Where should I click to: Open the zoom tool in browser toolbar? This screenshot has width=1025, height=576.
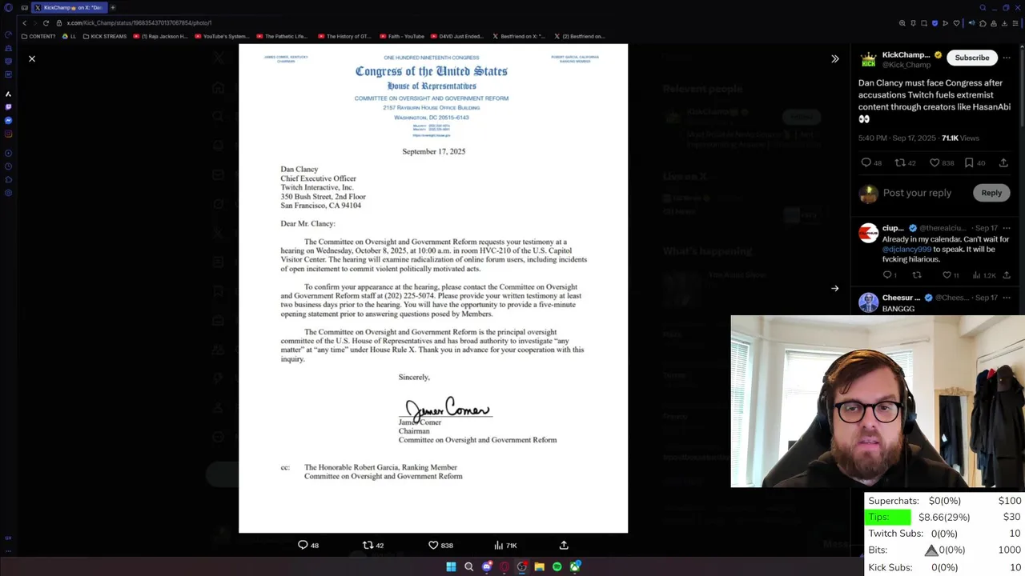902,23
